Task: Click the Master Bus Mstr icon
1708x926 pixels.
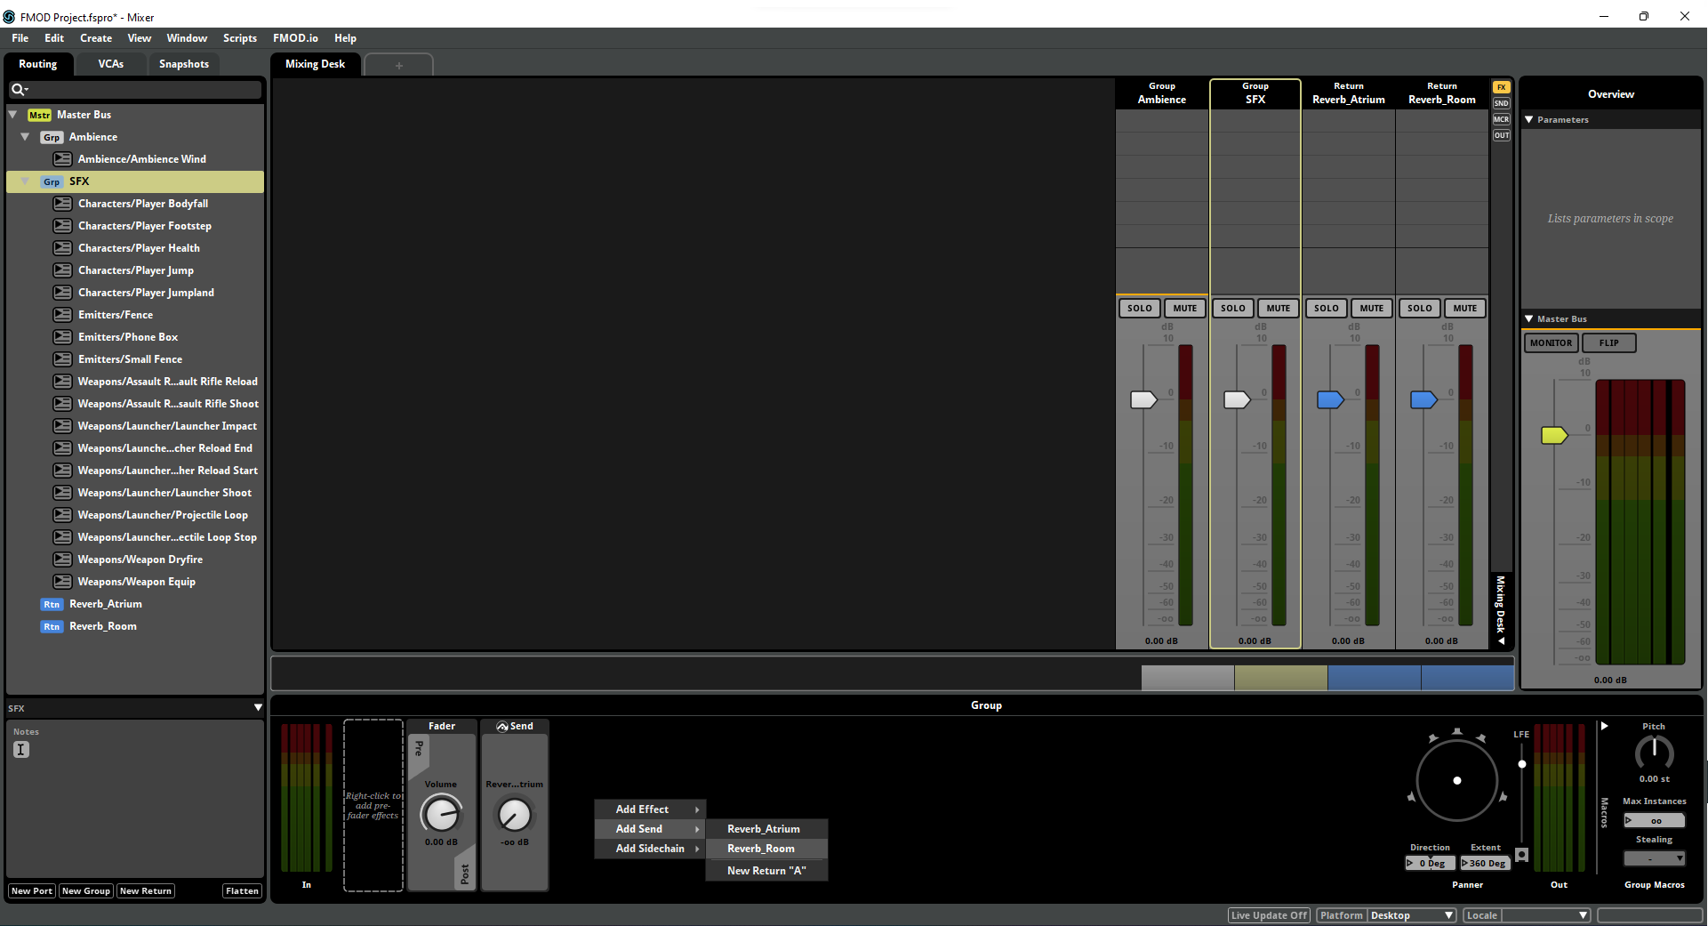Action: tap(39, 115)
